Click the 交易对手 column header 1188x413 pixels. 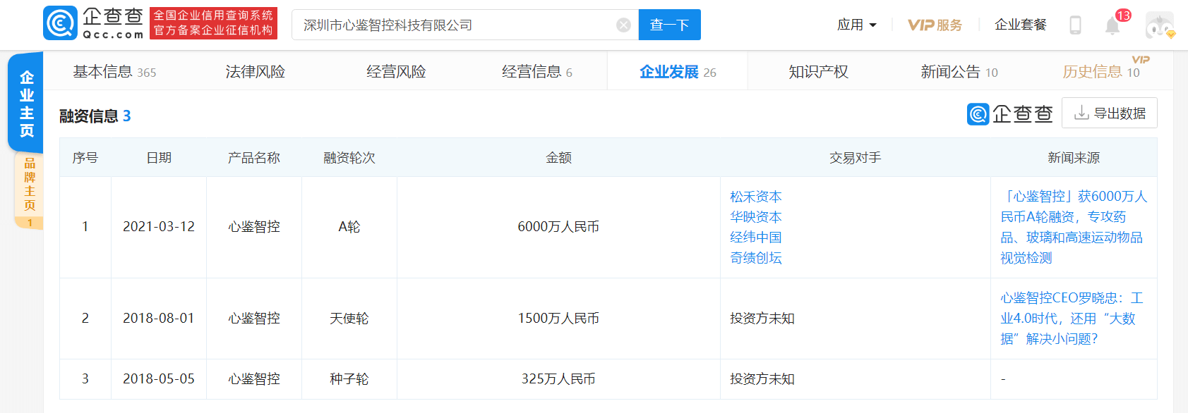[856, 158]
